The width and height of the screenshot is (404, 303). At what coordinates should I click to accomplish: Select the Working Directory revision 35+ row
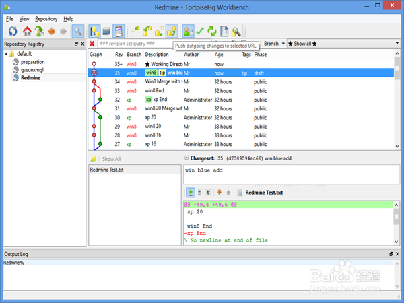tap(241, 64)
